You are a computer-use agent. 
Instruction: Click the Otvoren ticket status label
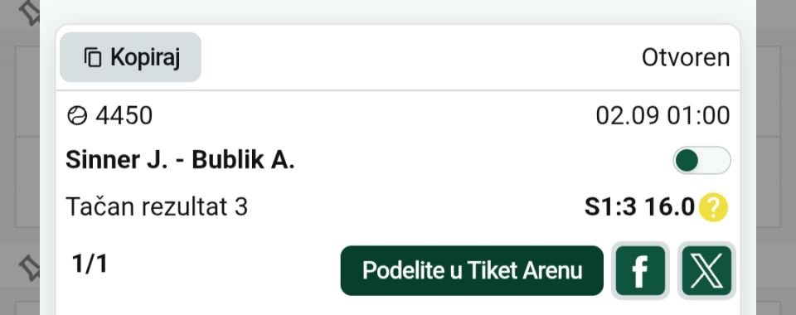pyautogui.click(x=686, y=58)
